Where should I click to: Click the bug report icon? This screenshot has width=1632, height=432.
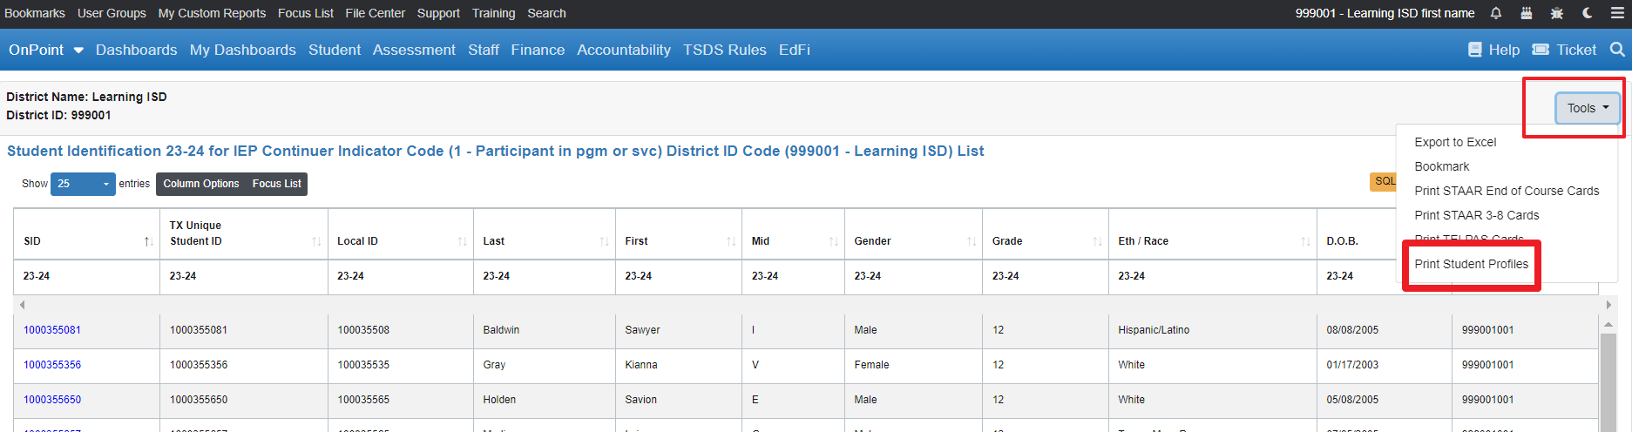click(x=1557, y=13)
